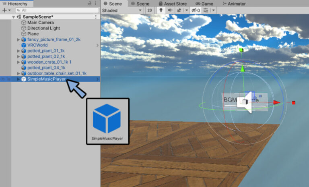Image resolution: width=309 pixels, height=187 pixels.
Task: Expand the SimpleMusicPlayer tree arrow
Action: (19, 79)
